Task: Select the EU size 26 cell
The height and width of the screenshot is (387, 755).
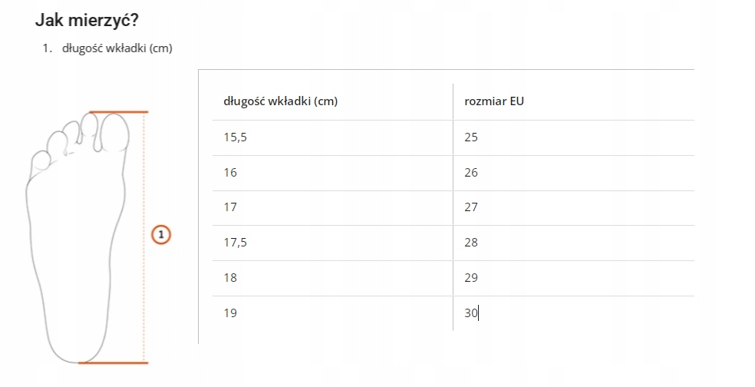Action: click(x=471, y=173)
